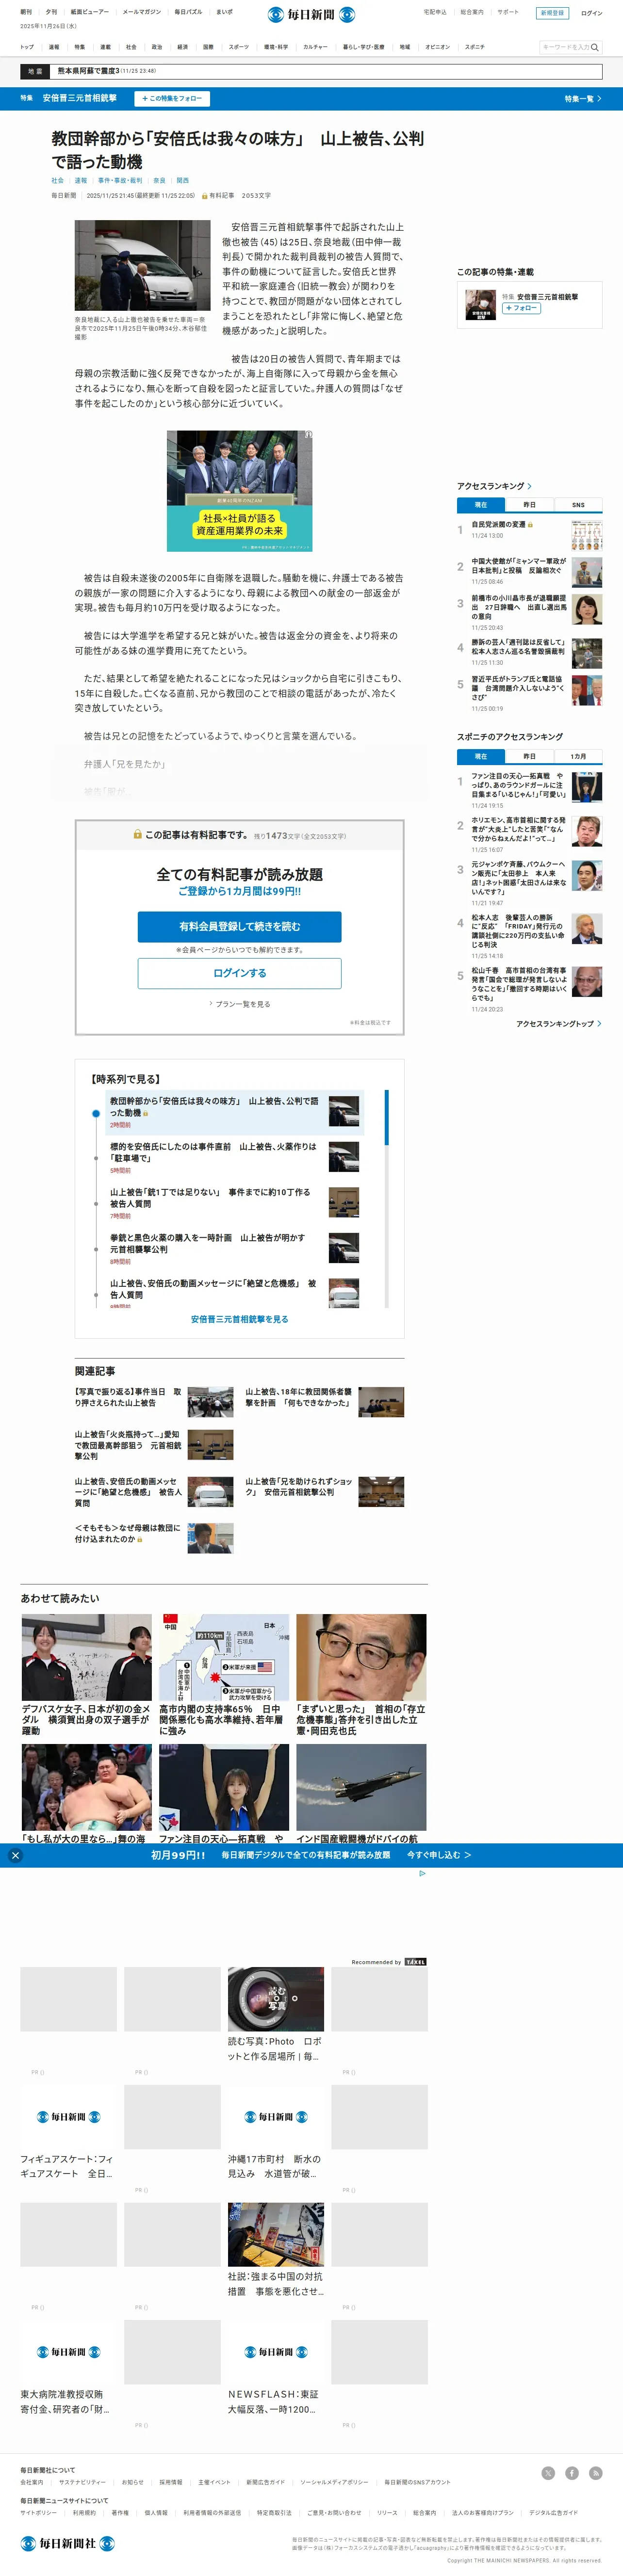Open timeline item 拳銃と黒色火薬の購入を一時計画
The height and width of the screenshot is (2576, 623).
(208, 1243)
